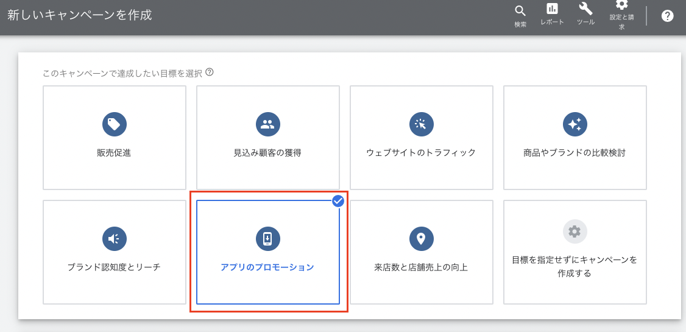This screenshot has height=332, width=686.
Task: Select the ブランド認知度とリーチ goal label
Action: 114,267
